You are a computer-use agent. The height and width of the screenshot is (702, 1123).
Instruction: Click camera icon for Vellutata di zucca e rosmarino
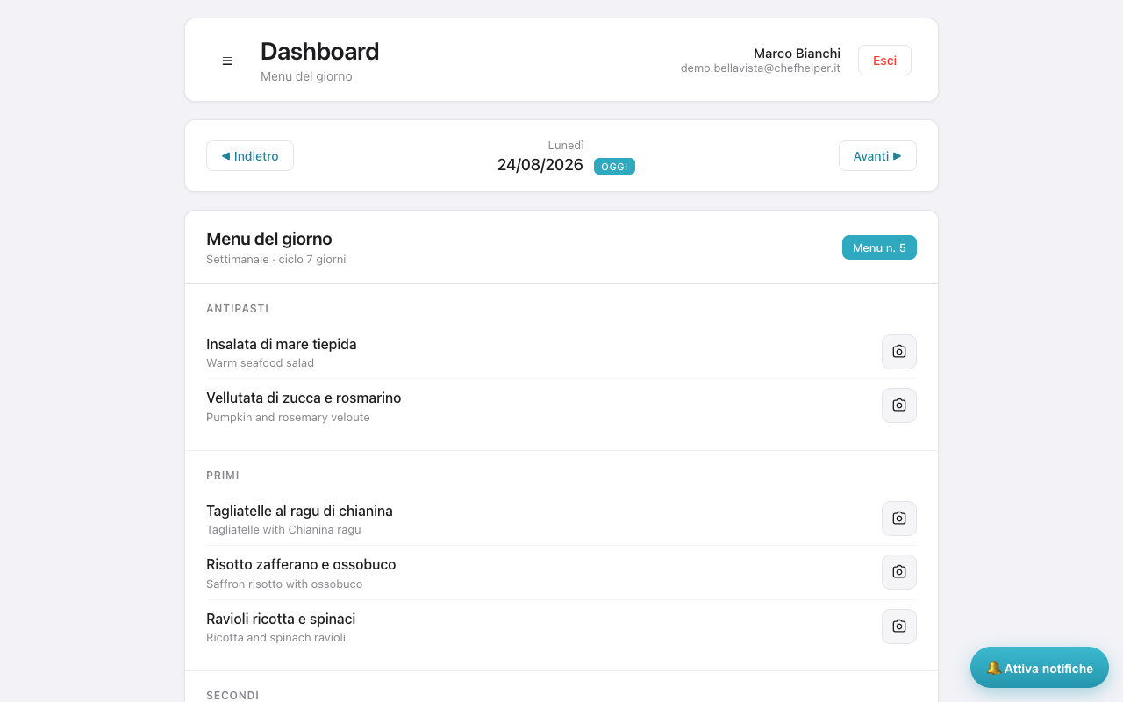coord(899,405)
